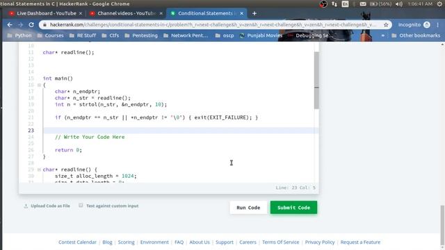Image resolution: width=445 pixels, height=250 pixels.
Task: Open the Chrome three-dot menu
Action: tap(438, 25)
